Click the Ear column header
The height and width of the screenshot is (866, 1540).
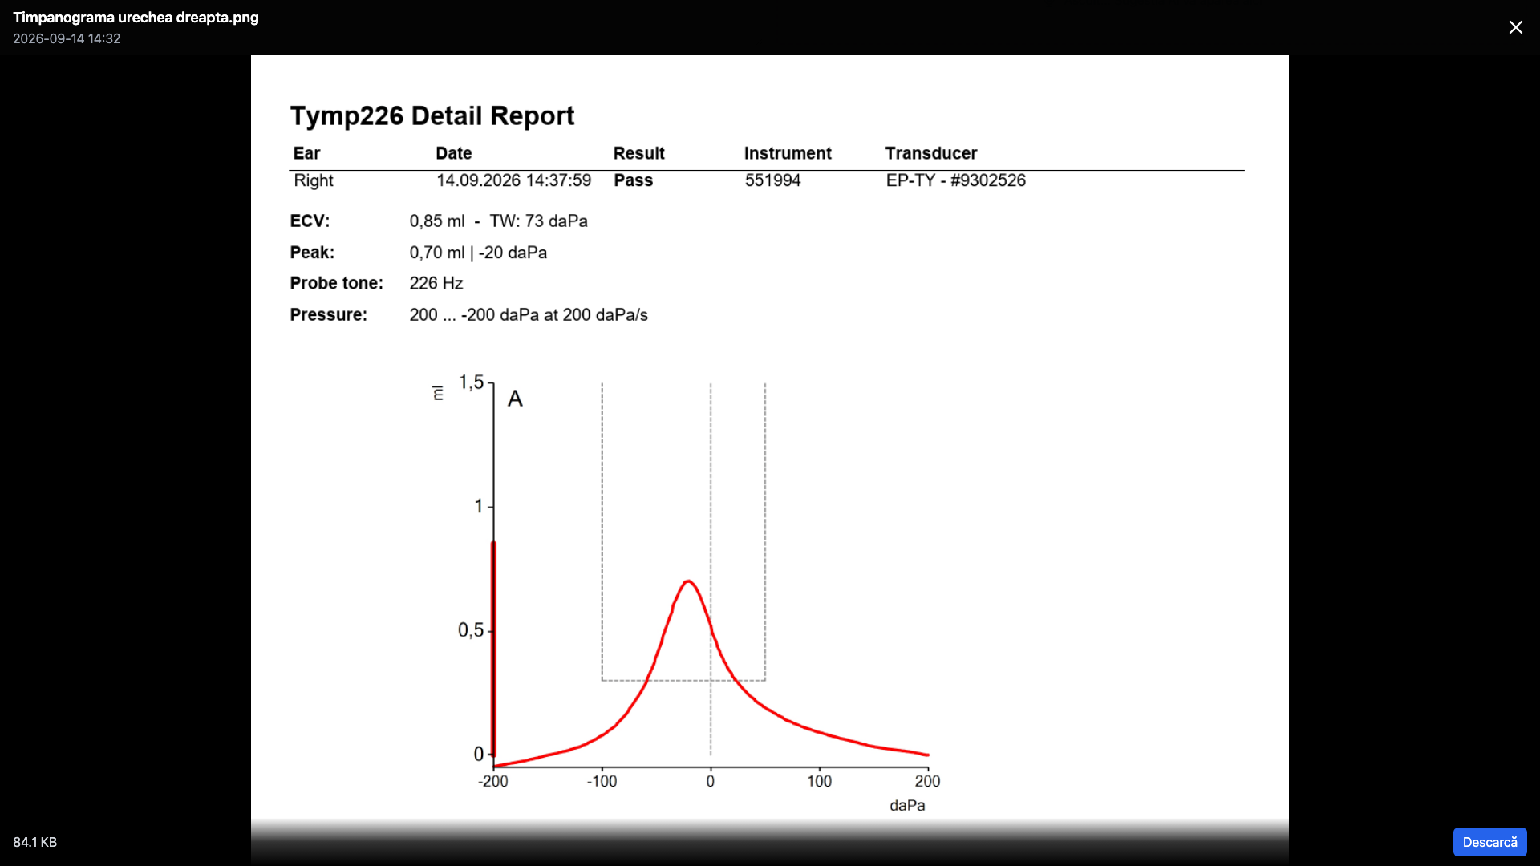[x=306, y=153]
